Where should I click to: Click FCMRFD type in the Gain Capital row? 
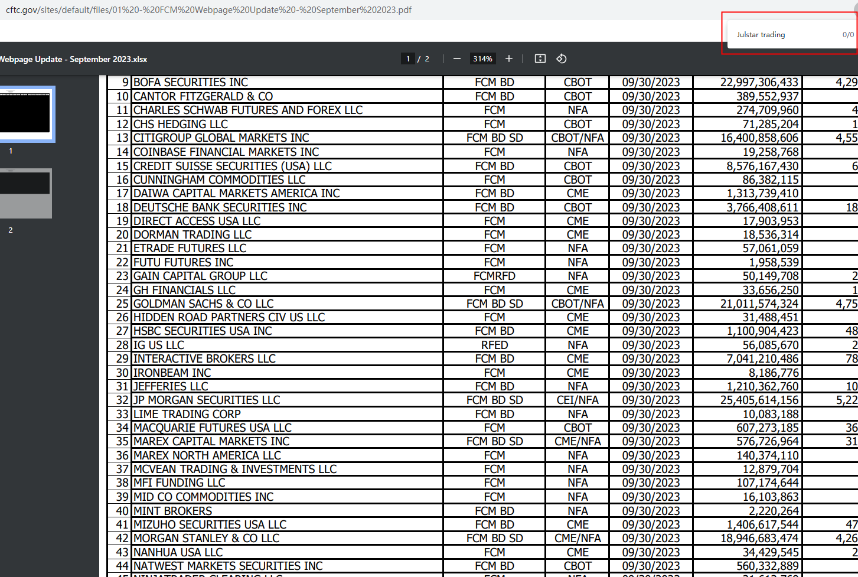495,276
